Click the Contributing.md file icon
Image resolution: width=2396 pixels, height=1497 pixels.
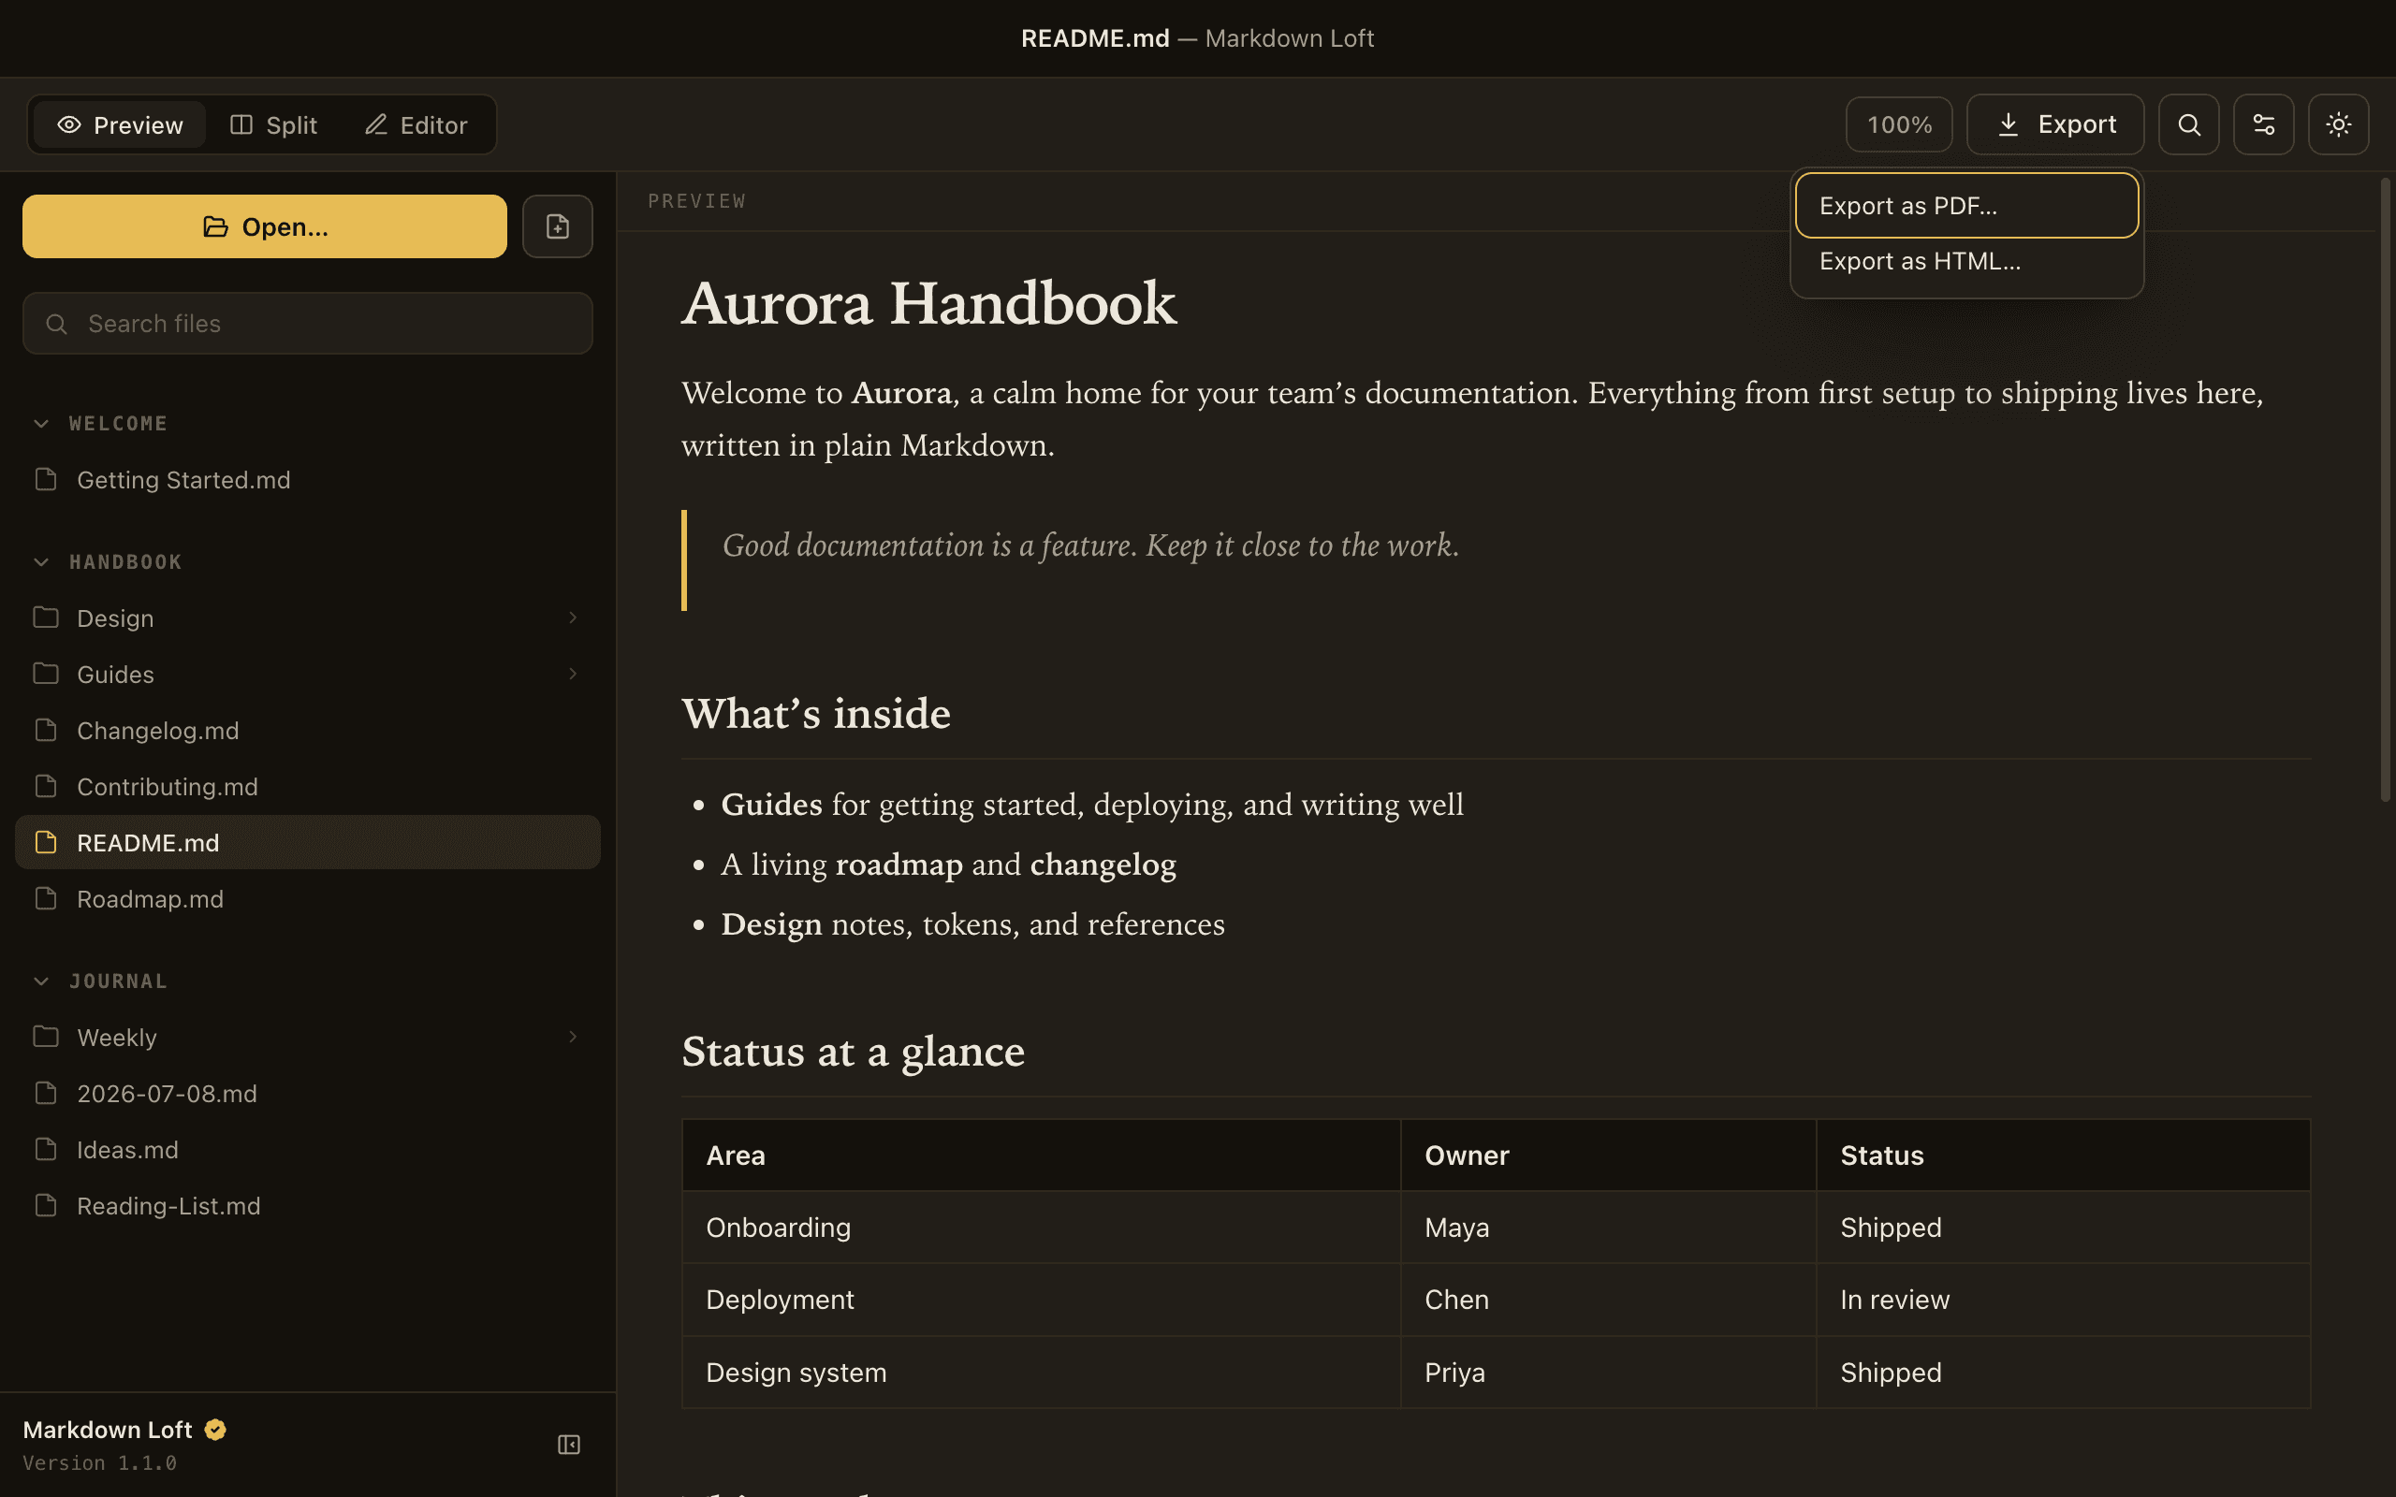46,786
